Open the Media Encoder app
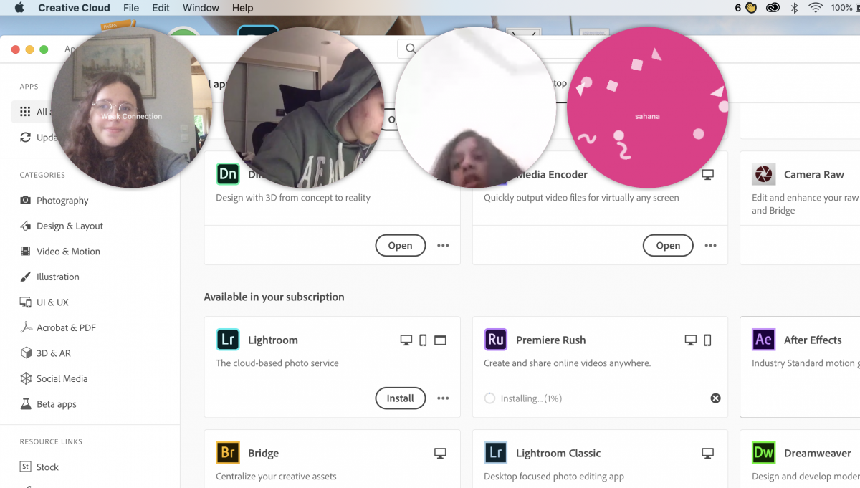The height and width of the screenshot is (488, 860). (x=667, y=246)
